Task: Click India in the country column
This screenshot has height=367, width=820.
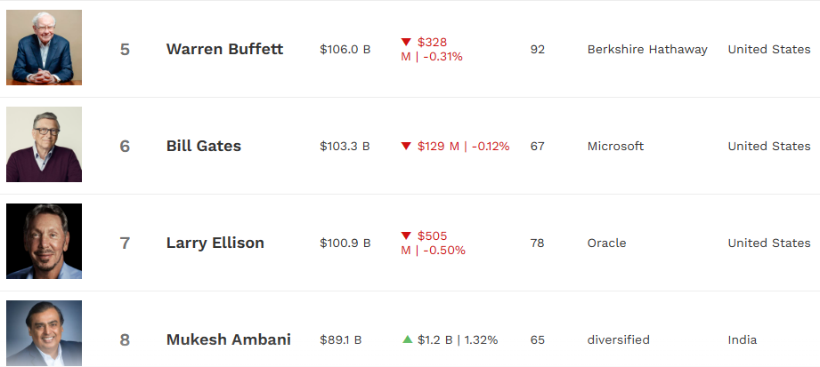Action: point(742,339)
